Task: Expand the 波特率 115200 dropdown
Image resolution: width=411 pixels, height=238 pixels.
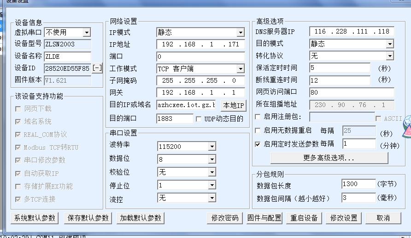Action: coord(211,147)
